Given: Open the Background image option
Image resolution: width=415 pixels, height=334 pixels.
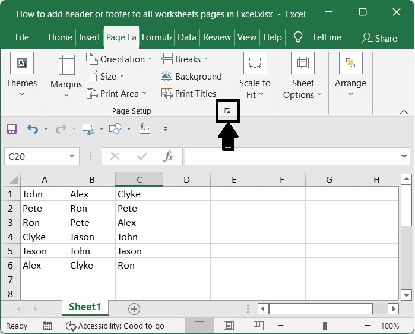Looking at the screenshot, I should [191, 77].
